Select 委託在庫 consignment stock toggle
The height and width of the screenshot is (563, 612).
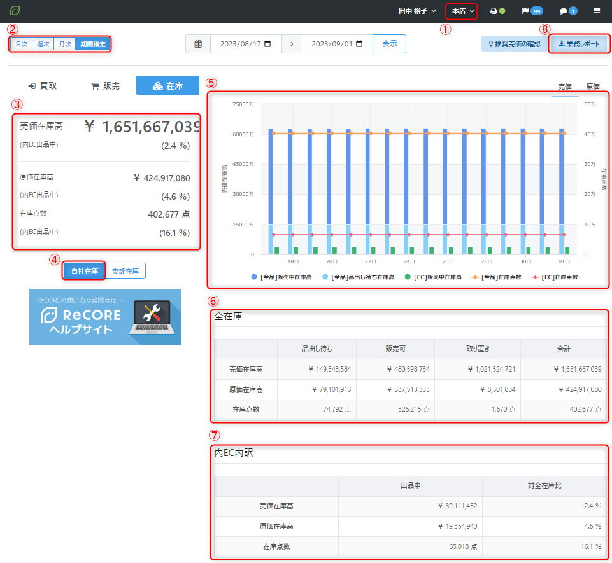click(x=125, y=271)
